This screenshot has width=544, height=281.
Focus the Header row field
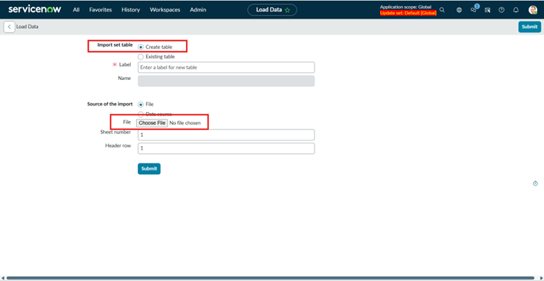tap(226, 148)
